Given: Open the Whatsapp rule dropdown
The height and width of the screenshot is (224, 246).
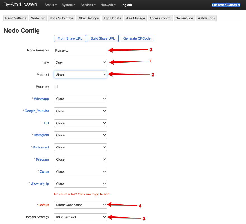Looking at the screenshot, I should tap(80, 99).
